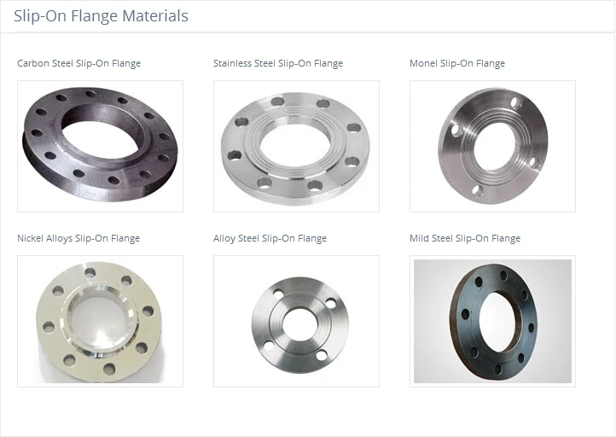This screenshot has height=437, width=616.
Task: Open the Monel Slip-On Flange image
Action: coord(492,146)
